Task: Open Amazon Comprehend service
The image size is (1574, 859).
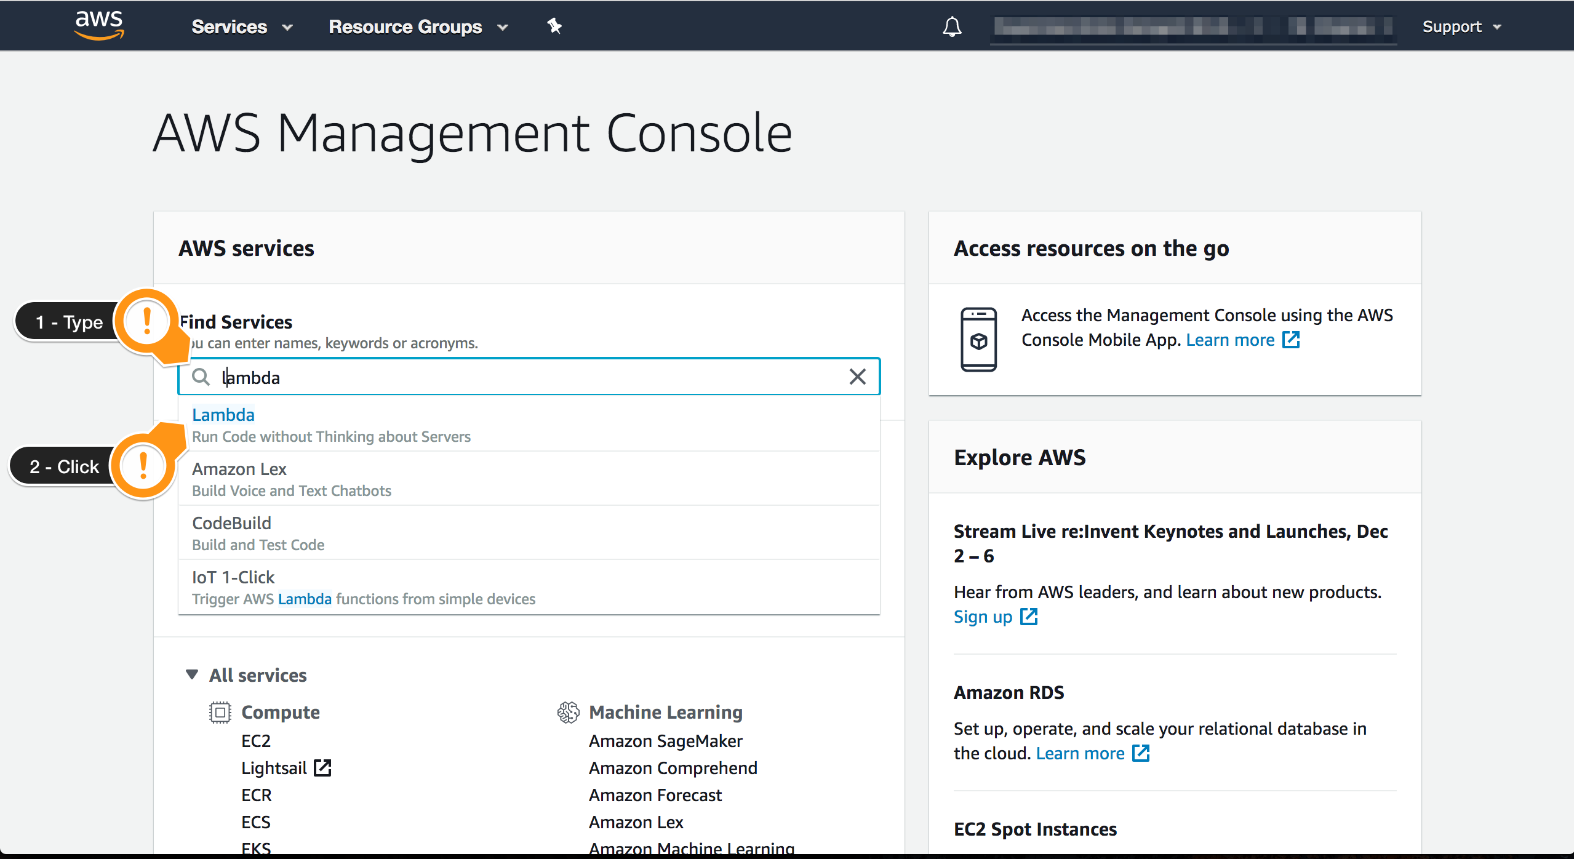Action: pos(673,768)
